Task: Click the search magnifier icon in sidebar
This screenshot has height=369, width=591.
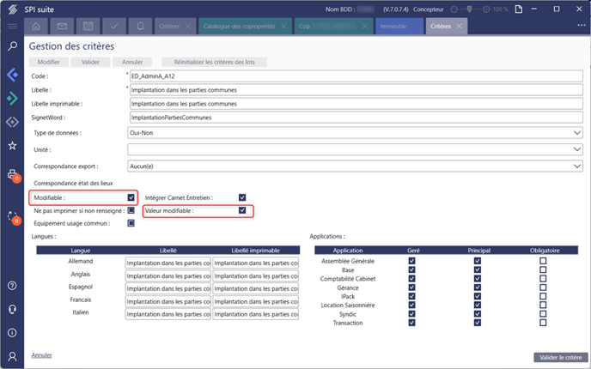Action: tap(12, 46)
